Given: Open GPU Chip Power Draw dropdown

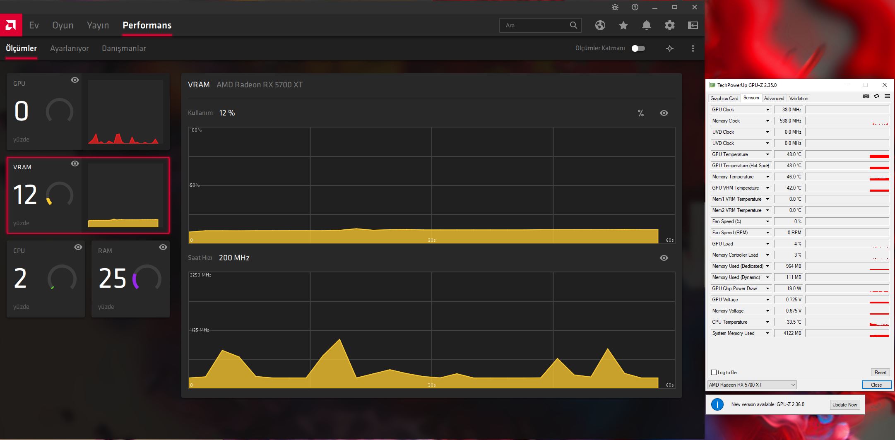Looking at the screenshot, I should coord(767,289).
